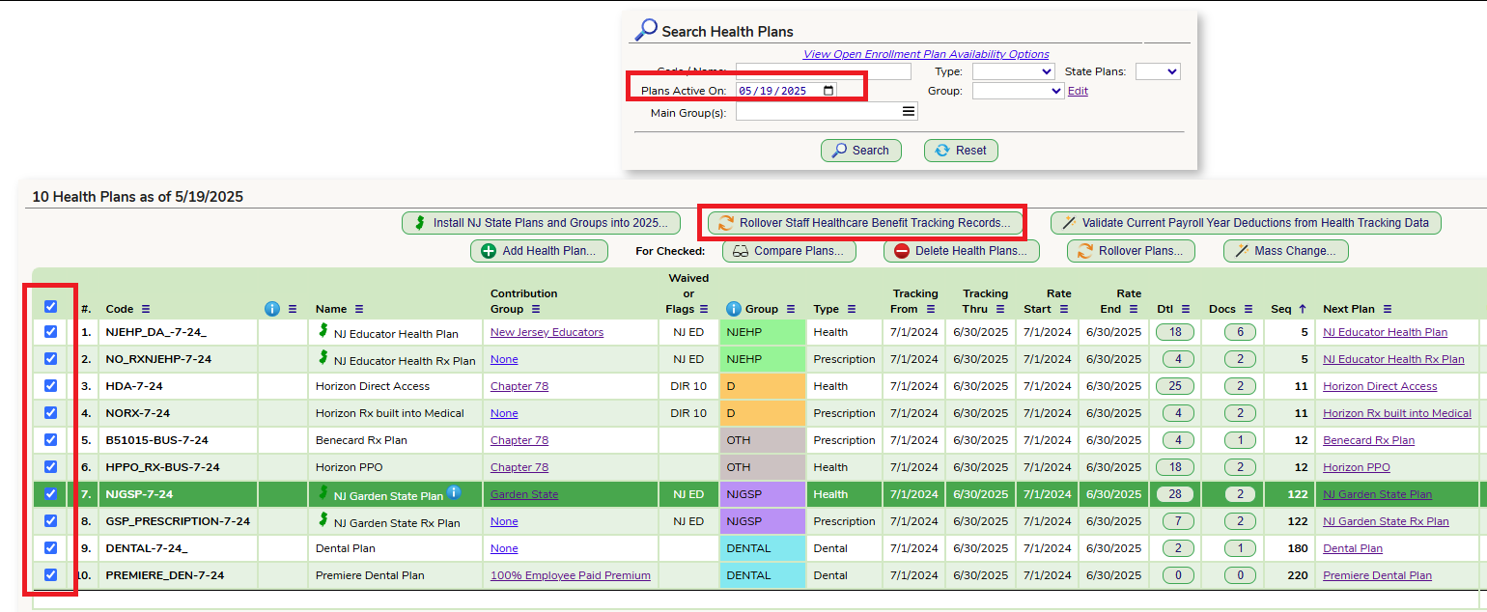
Task: Open Rate End column menu icon
Action: tap(1135, 309)
